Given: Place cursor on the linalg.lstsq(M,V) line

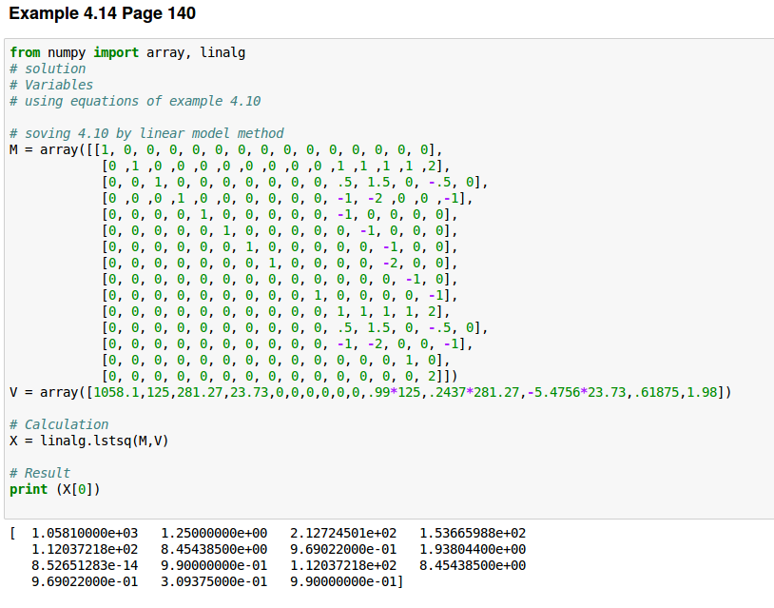Looking at the screenshot, I should pyautogui.click(x=86, y=441).
